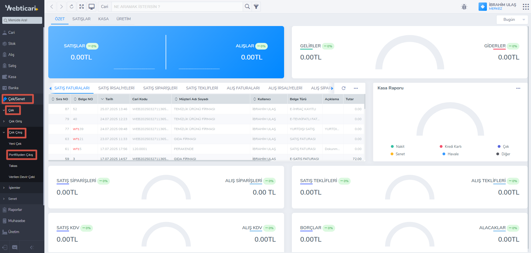Expand the Çek Giriş submenu
The width and height of the screenshot is (531, 253).
[x=15, y=121]
